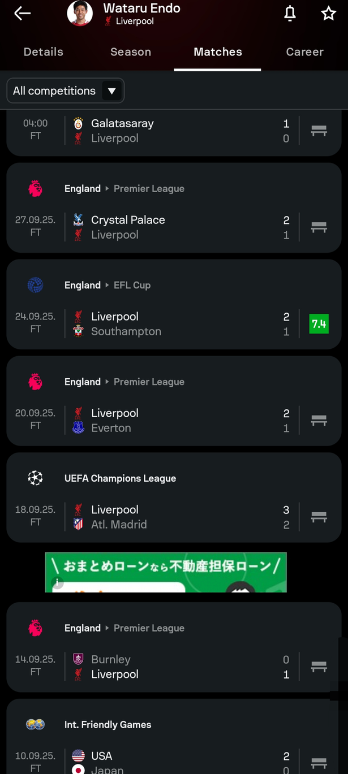Open the Japanese loan advertisement banner
This screenshot has height=774, width=348.
tap(166, 572)
